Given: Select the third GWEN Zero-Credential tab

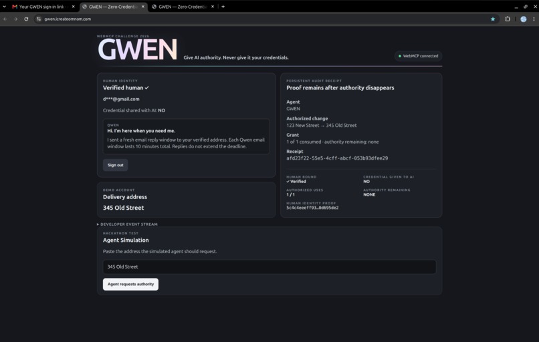Looking at the screenshot, I should 183,7.
